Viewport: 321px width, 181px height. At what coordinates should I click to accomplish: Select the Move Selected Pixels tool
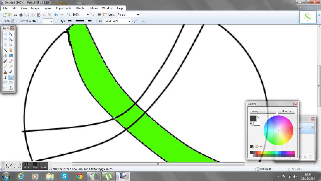tap(11, 34)
